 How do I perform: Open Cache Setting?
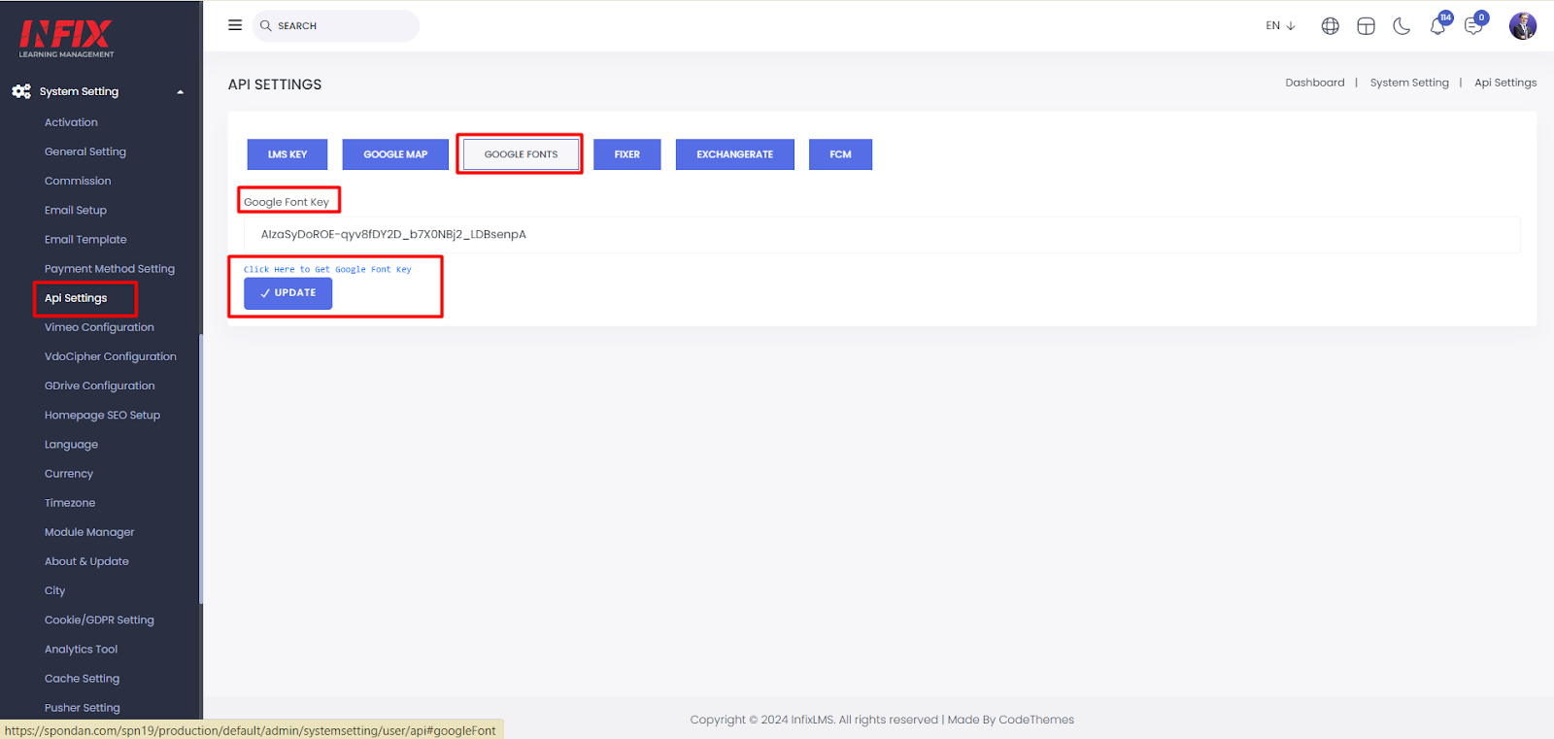click(x=82, y=679)
